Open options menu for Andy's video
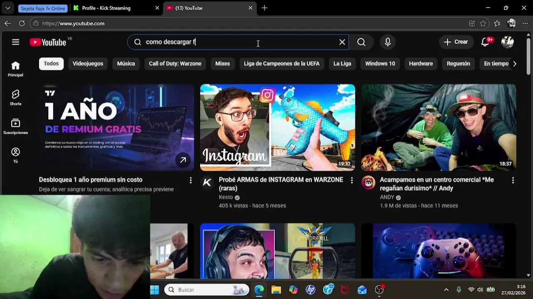Viewport: 533px width, 299px height. click(513, 180)
